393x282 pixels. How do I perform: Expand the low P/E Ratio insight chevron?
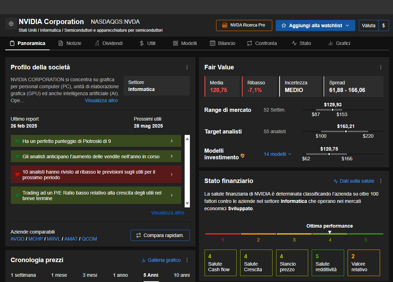pyautogui.click(x=172, y=195)
